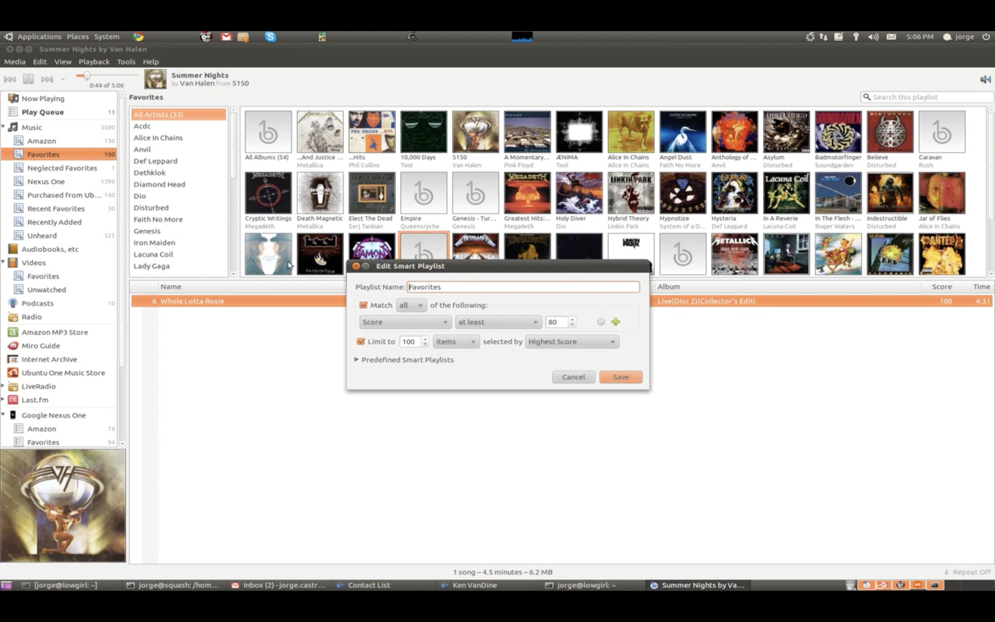Image resolution: width=995 pixels, height=622 pixels.
Task: Select the Videos library icon
Action: click(13, 262)
